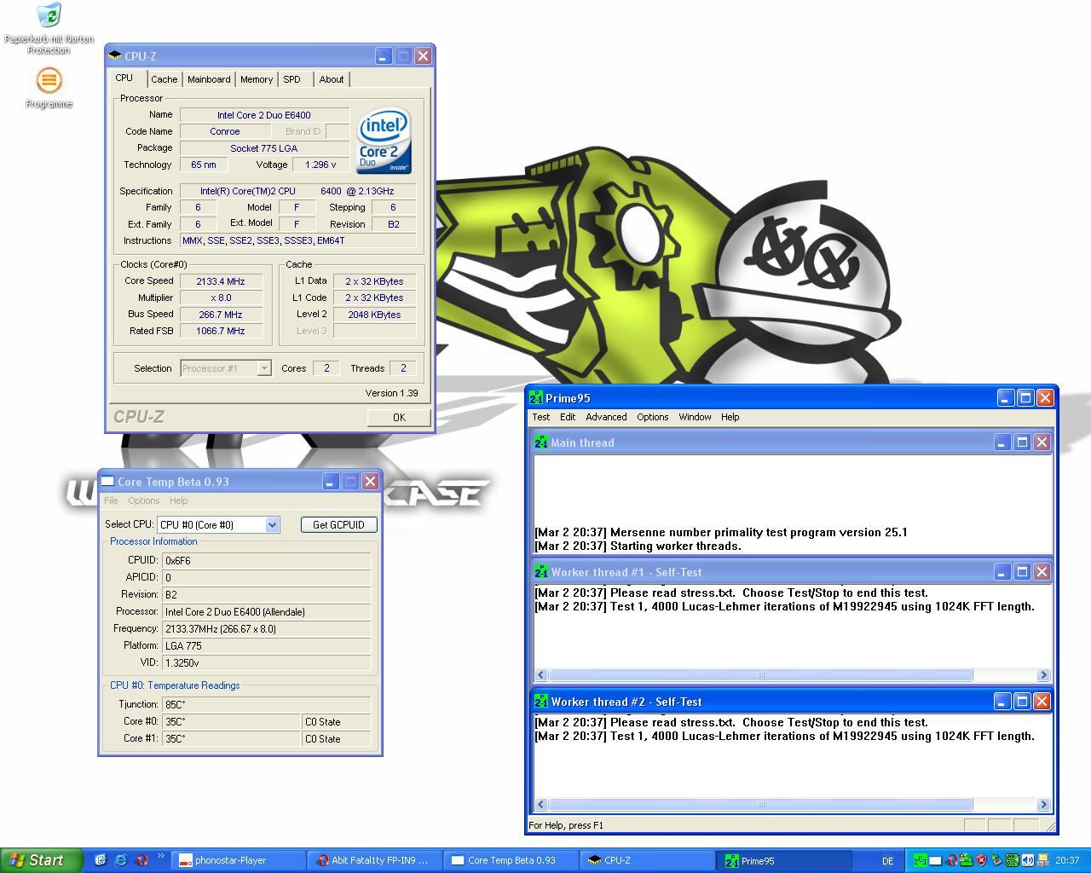Click the Tjunction value 85C in Core Temp
The height and width of the screenshot is (873, 1091).
click(x=266, y=704)
